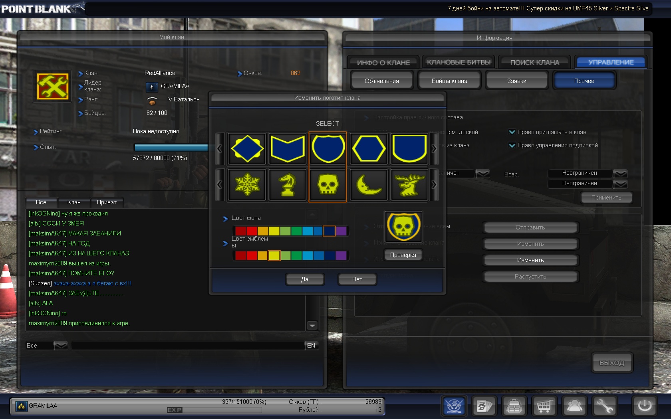Click the 'Применить' button
The image size is (671, 419).
coord(606,198)
